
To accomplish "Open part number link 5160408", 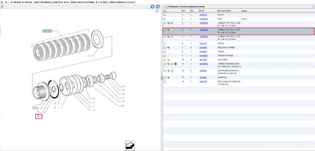I will pyautogui.click(x=203, y=48).
